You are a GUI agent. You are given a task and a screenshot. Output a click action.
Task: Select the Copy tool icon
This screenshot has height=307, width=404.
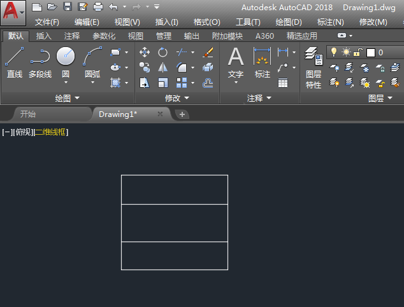coord(145,67)
